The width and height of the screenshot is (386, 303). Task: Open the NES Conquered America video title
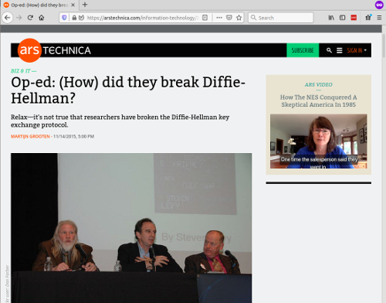(x=318, y=100)
